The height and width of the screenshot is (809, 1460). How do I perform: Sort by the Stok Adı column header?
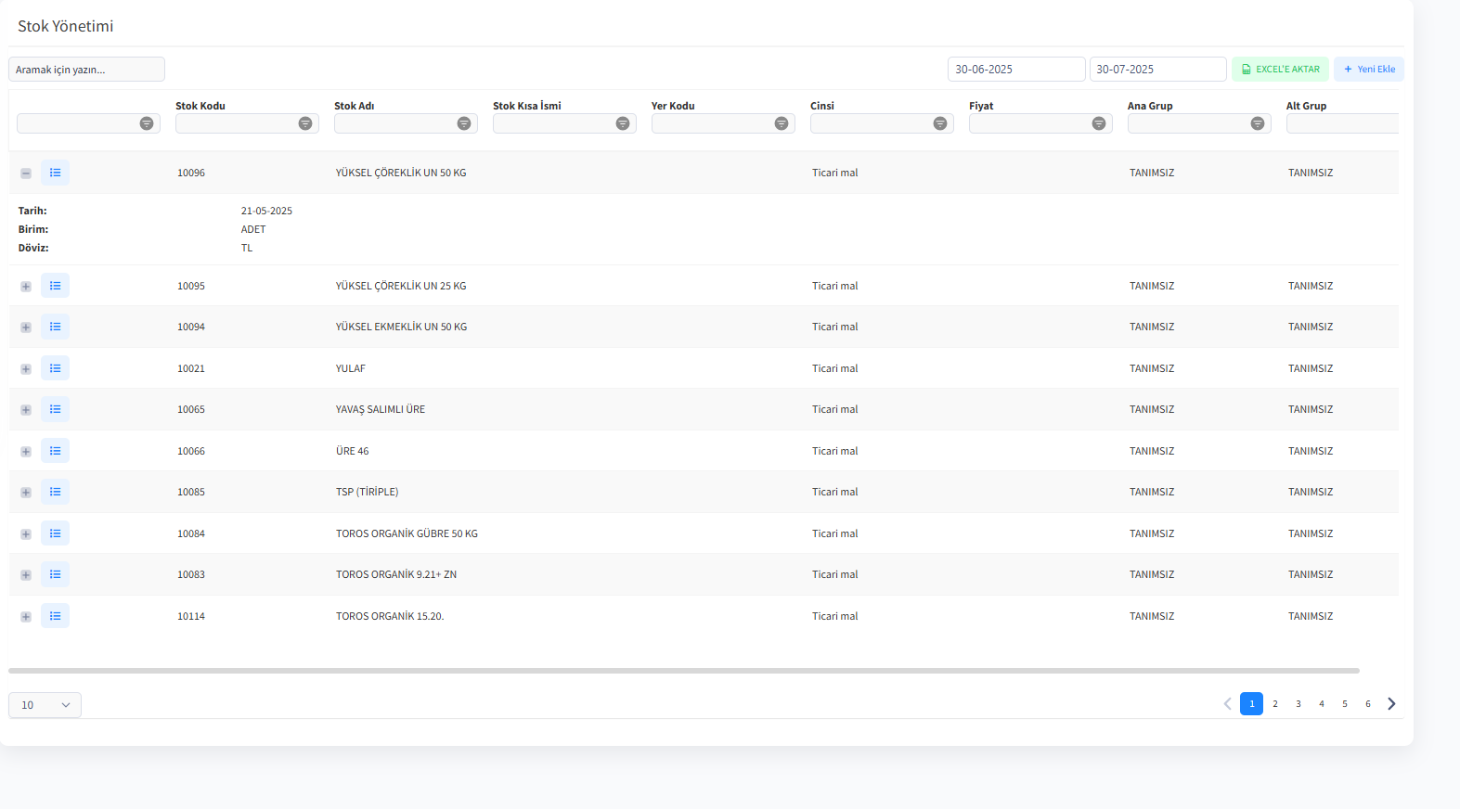pyautogui.click(x=354, y=106)
